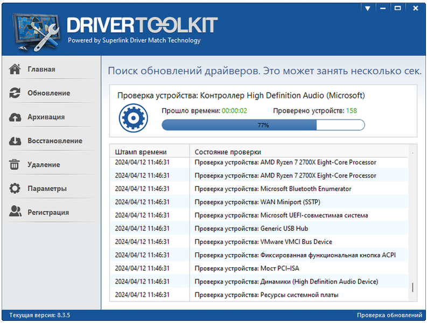The height and width of the screenshot is (323, 427).
Task: Click the 77% scan progress bar
Action: pos(263,125)
